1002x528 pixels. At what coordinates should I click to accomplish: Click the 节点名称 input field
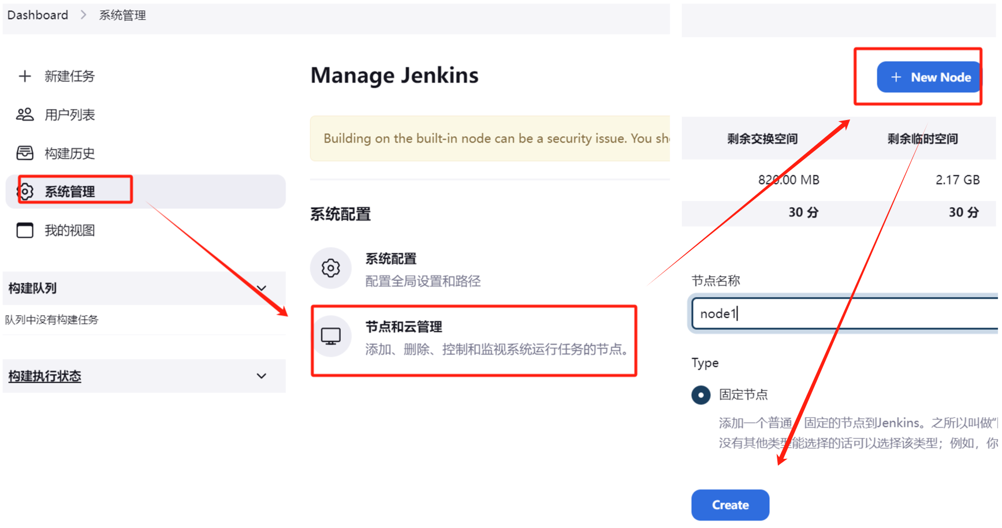click(x=844, y=313)
